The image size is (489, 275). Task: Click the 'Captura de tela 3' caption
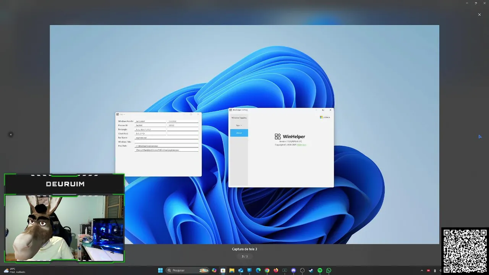[x=244, y=249]
